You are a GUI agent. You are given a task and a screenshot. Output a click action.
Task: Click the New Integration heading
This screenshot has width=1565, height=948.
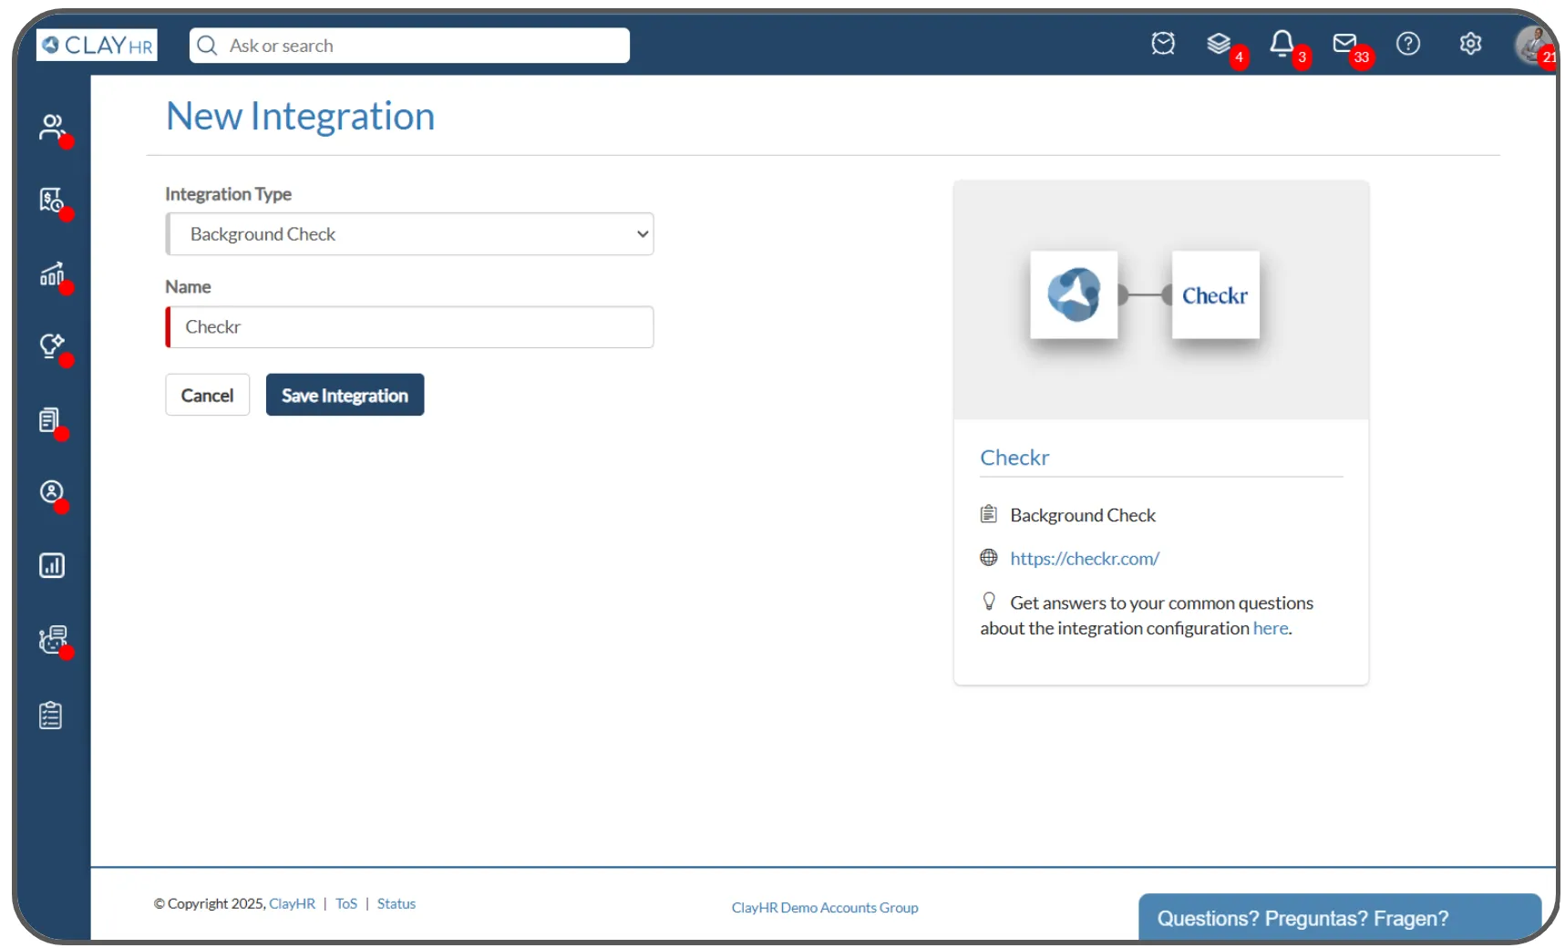point(301,117)
